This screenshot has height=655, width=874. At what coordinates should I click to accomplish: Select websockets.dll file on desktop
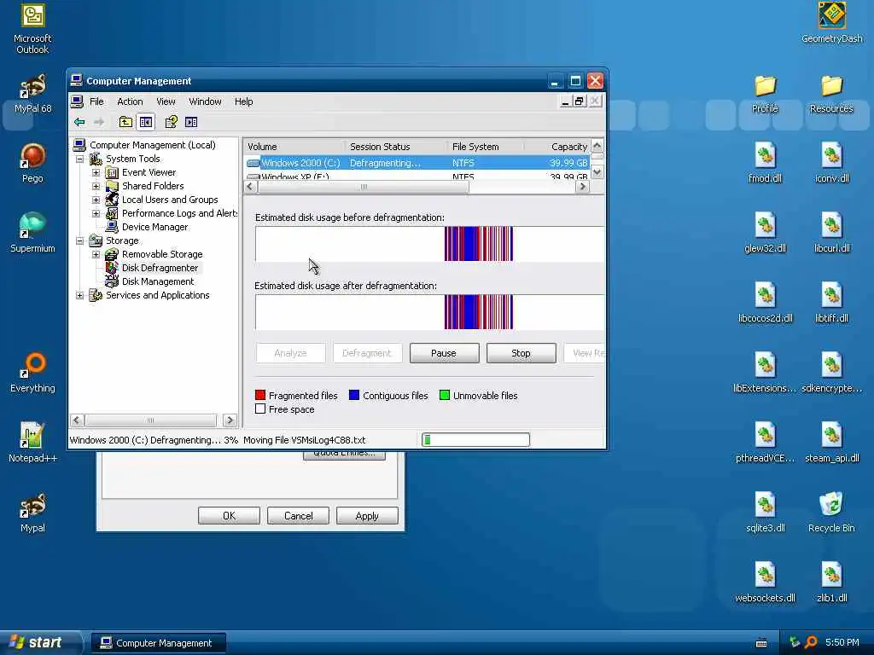766,583
